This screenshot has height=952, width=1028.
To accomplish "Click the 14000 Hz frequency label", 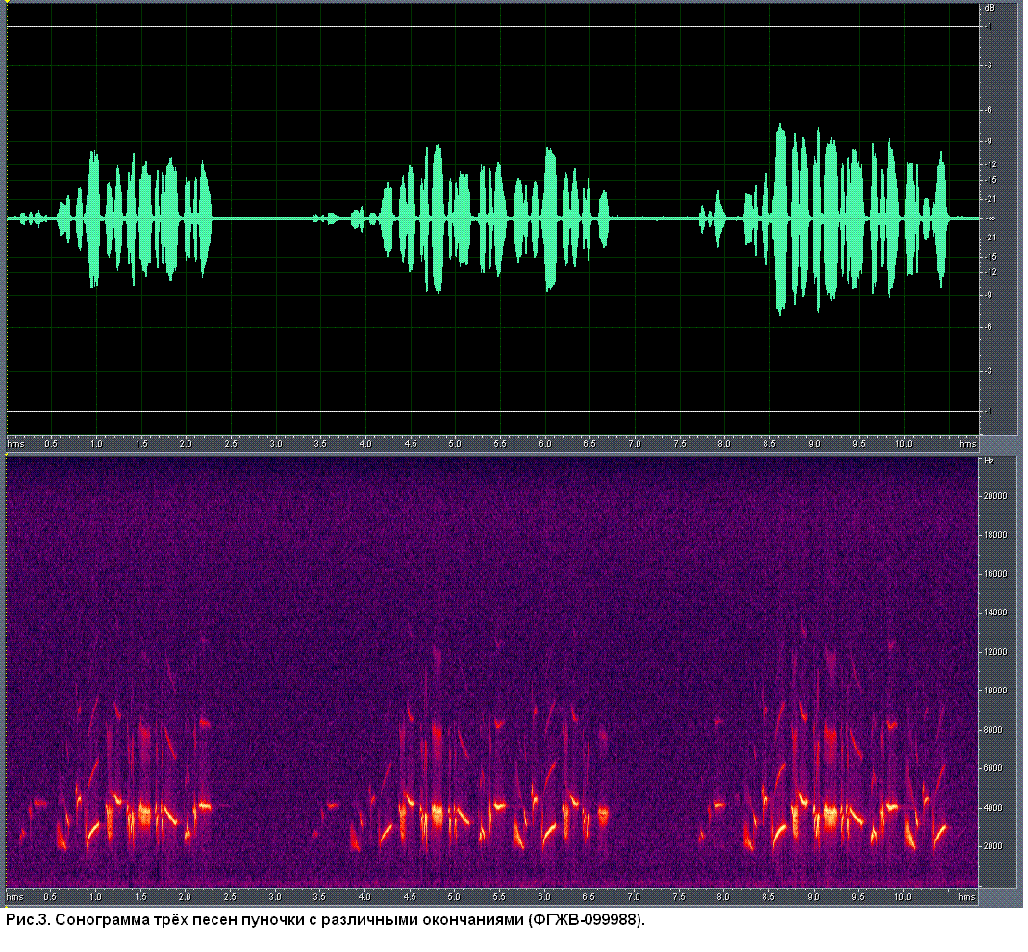I will 995,614.
